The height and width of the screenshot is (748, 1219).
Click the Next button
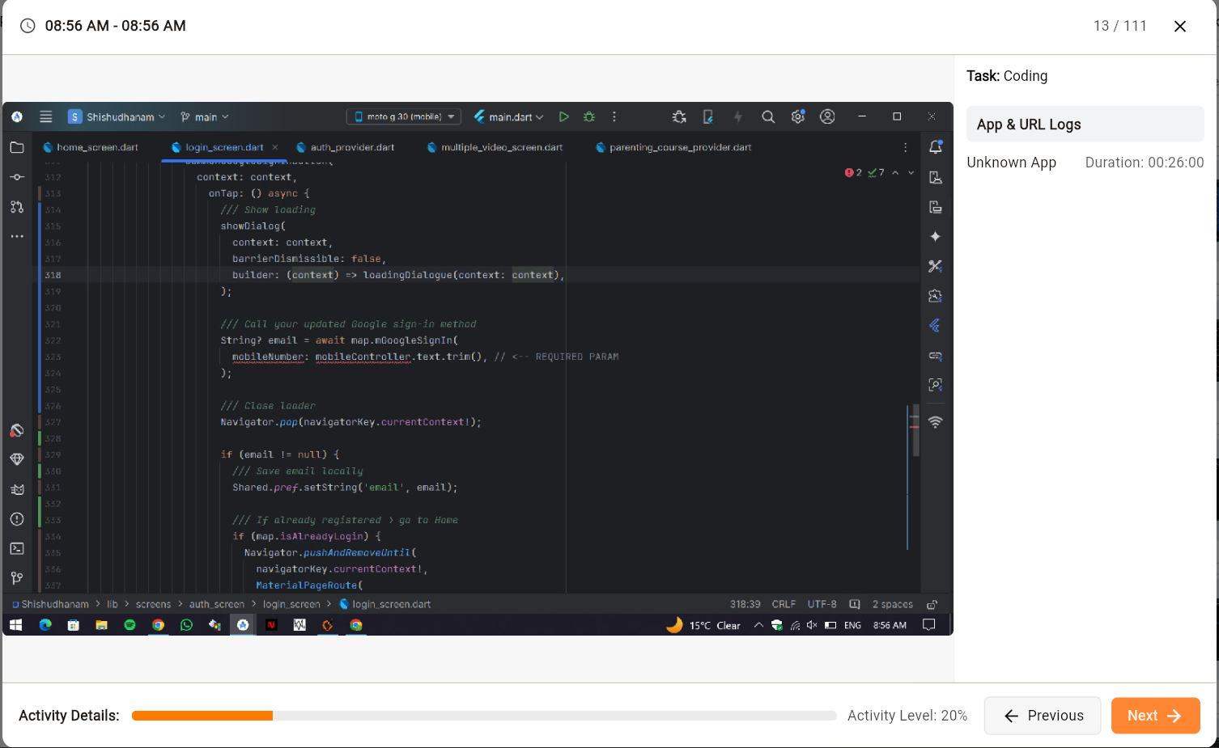click(x=1155, y=716)
